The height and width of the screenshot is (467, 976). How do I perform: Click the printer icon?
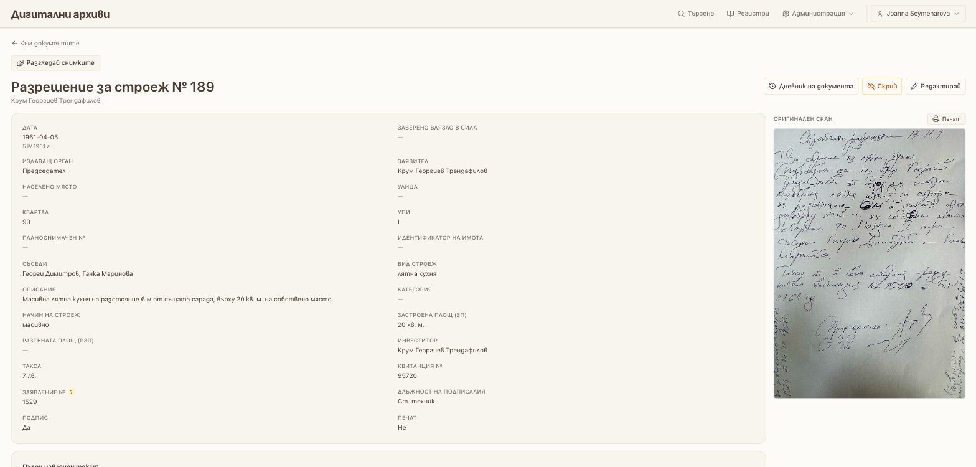tap(936, 119)
